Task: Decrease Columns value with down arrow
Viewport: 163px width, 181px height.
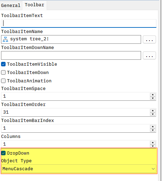Action: click(153, 146)
